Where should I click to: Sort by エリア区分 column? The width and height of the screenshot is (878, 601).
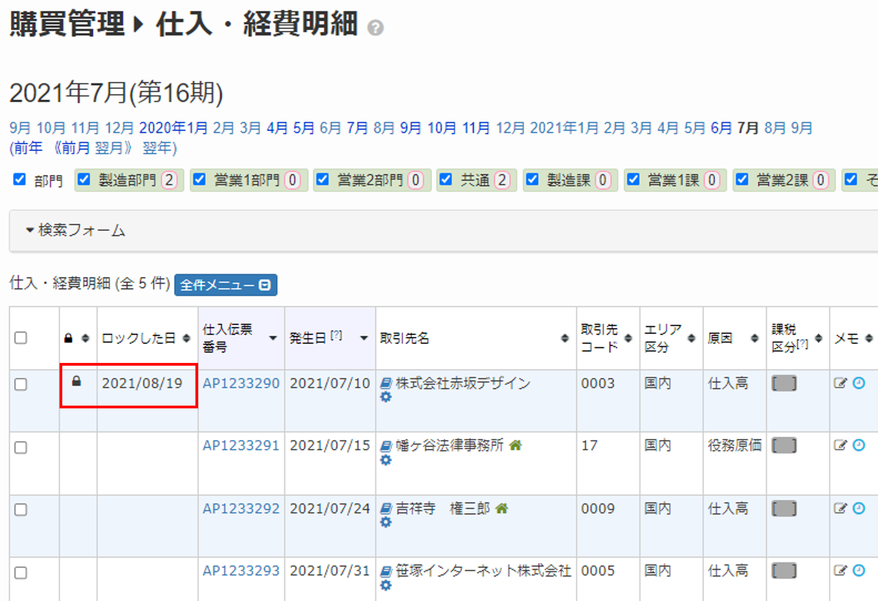click(692, 338)
